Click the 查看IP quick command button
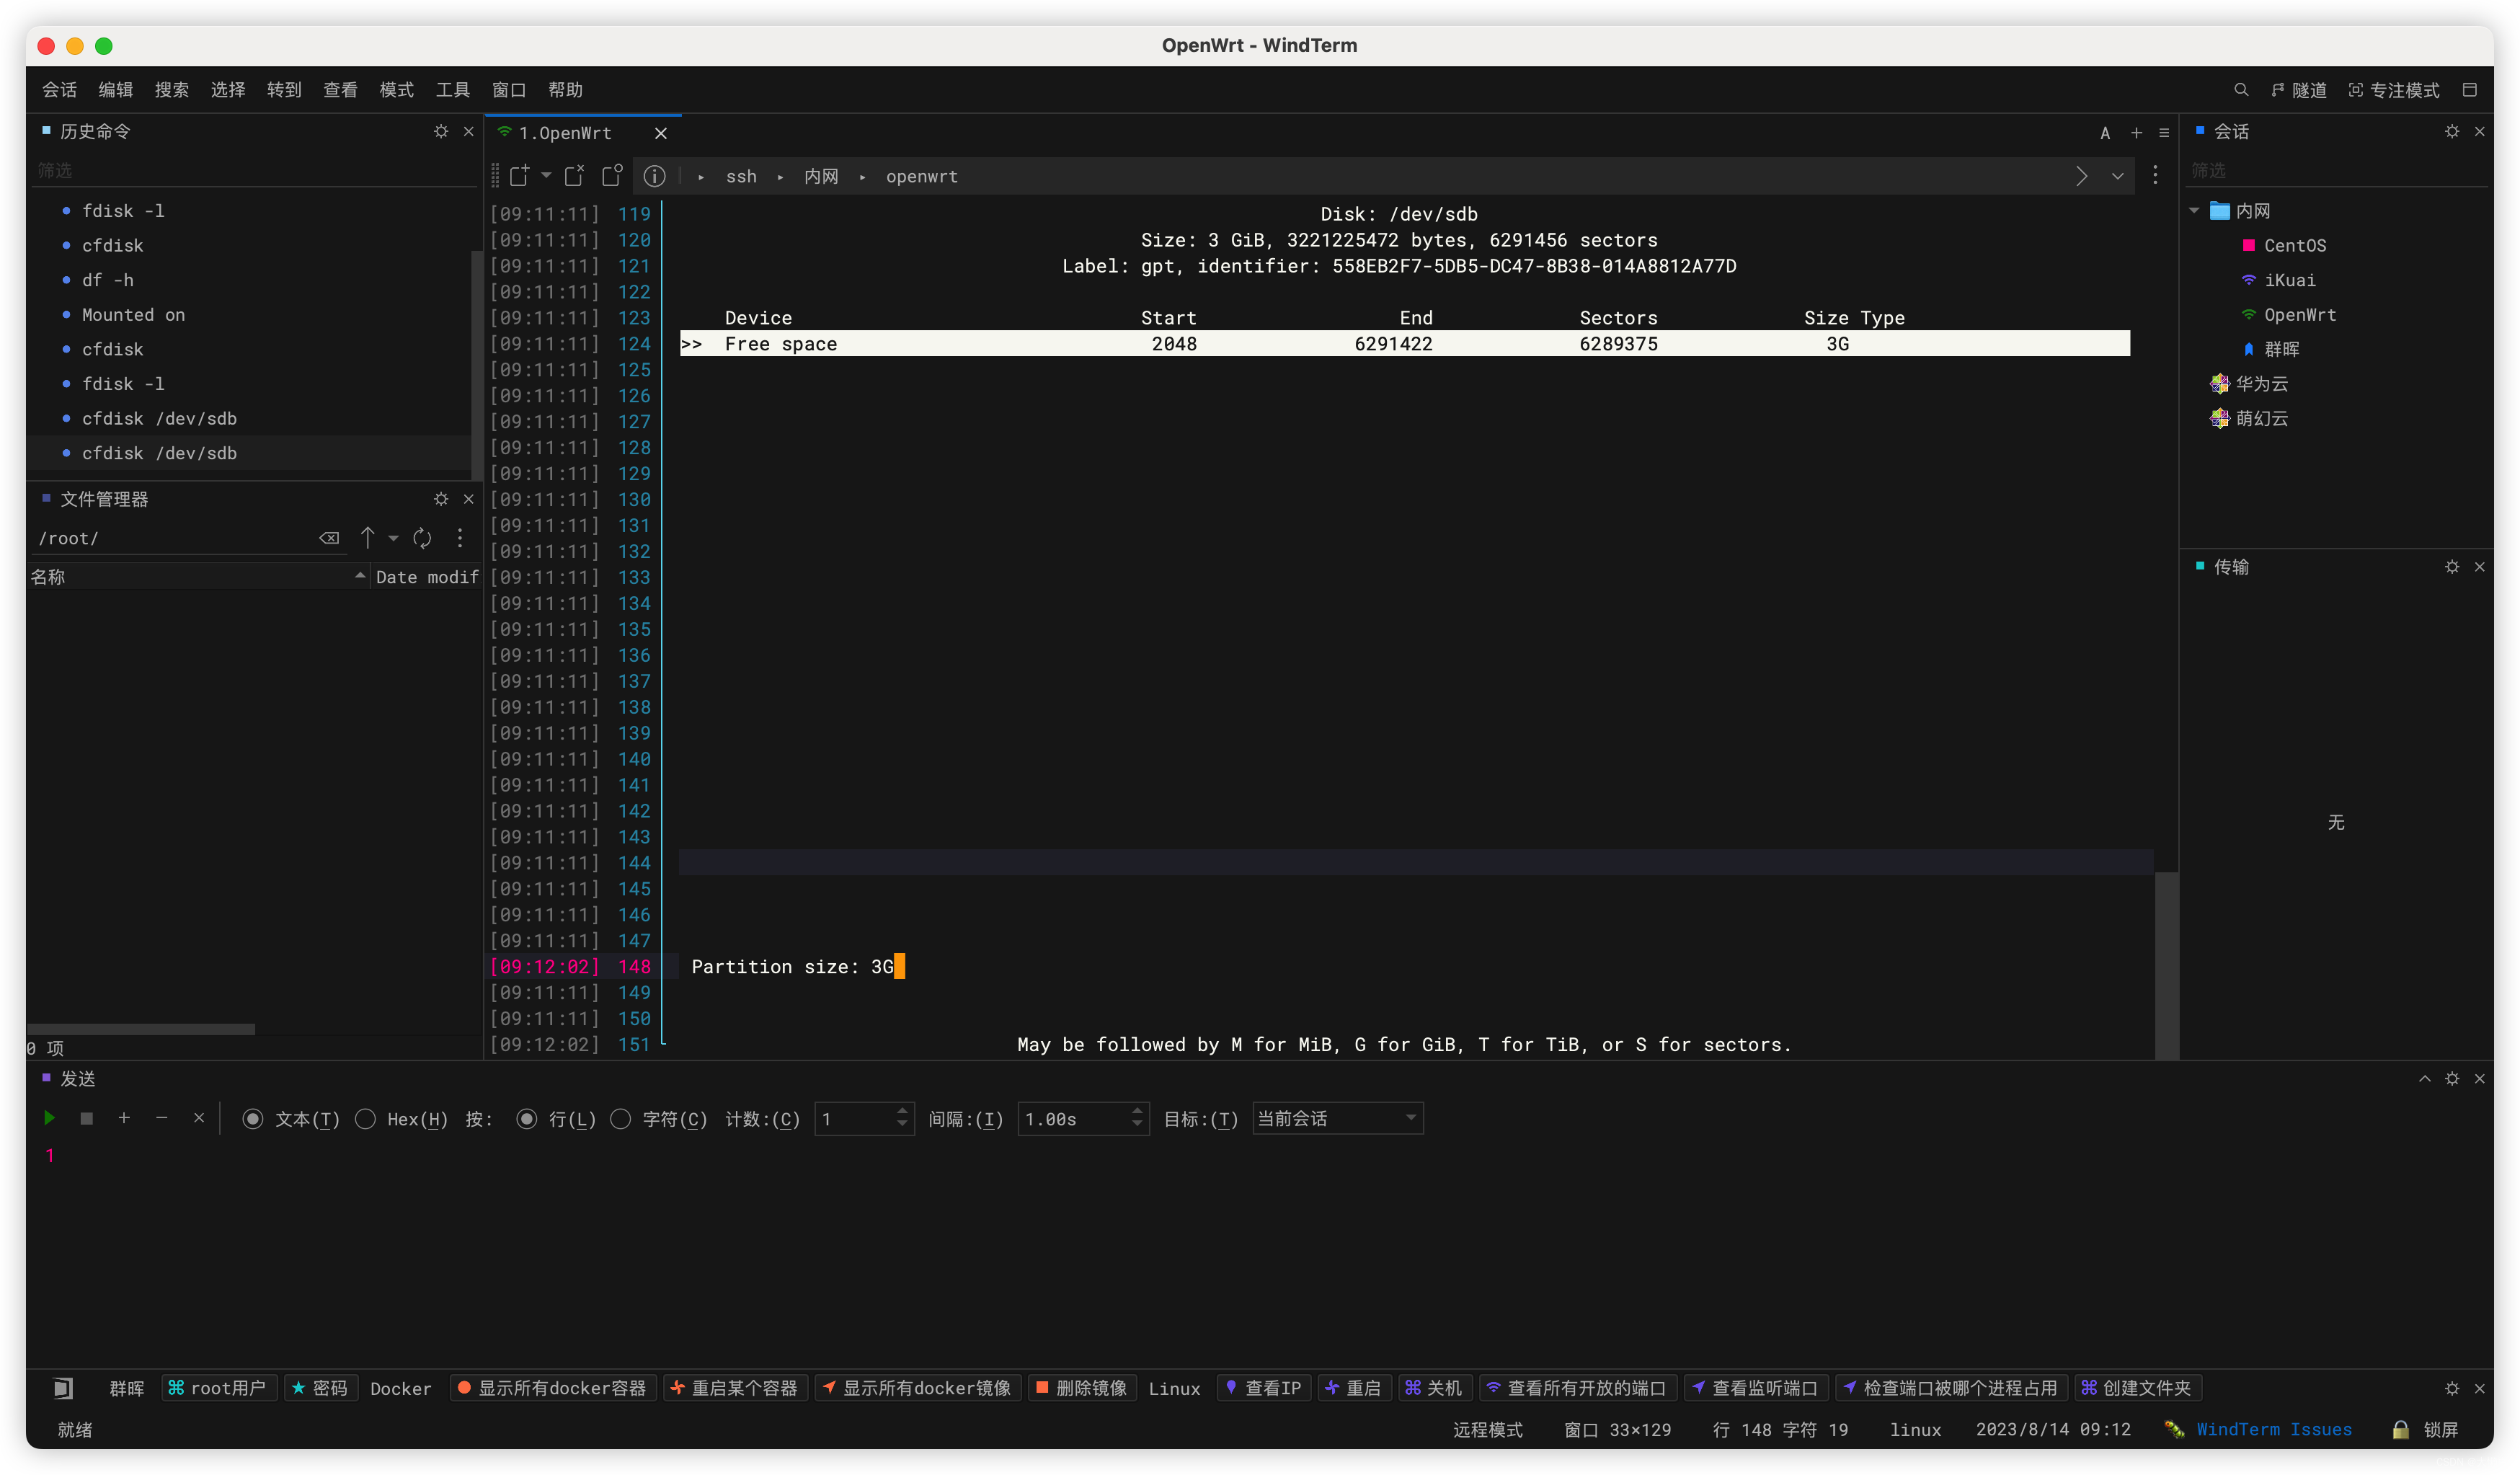Viewport: 2520px width, 1475px height. 1263,1388
